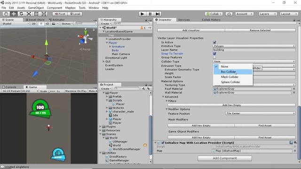The height and width of the screenshot is (169, 301).
Task: Click the ExplorerGray Roof Material object picker
Action: coord(293,89)
